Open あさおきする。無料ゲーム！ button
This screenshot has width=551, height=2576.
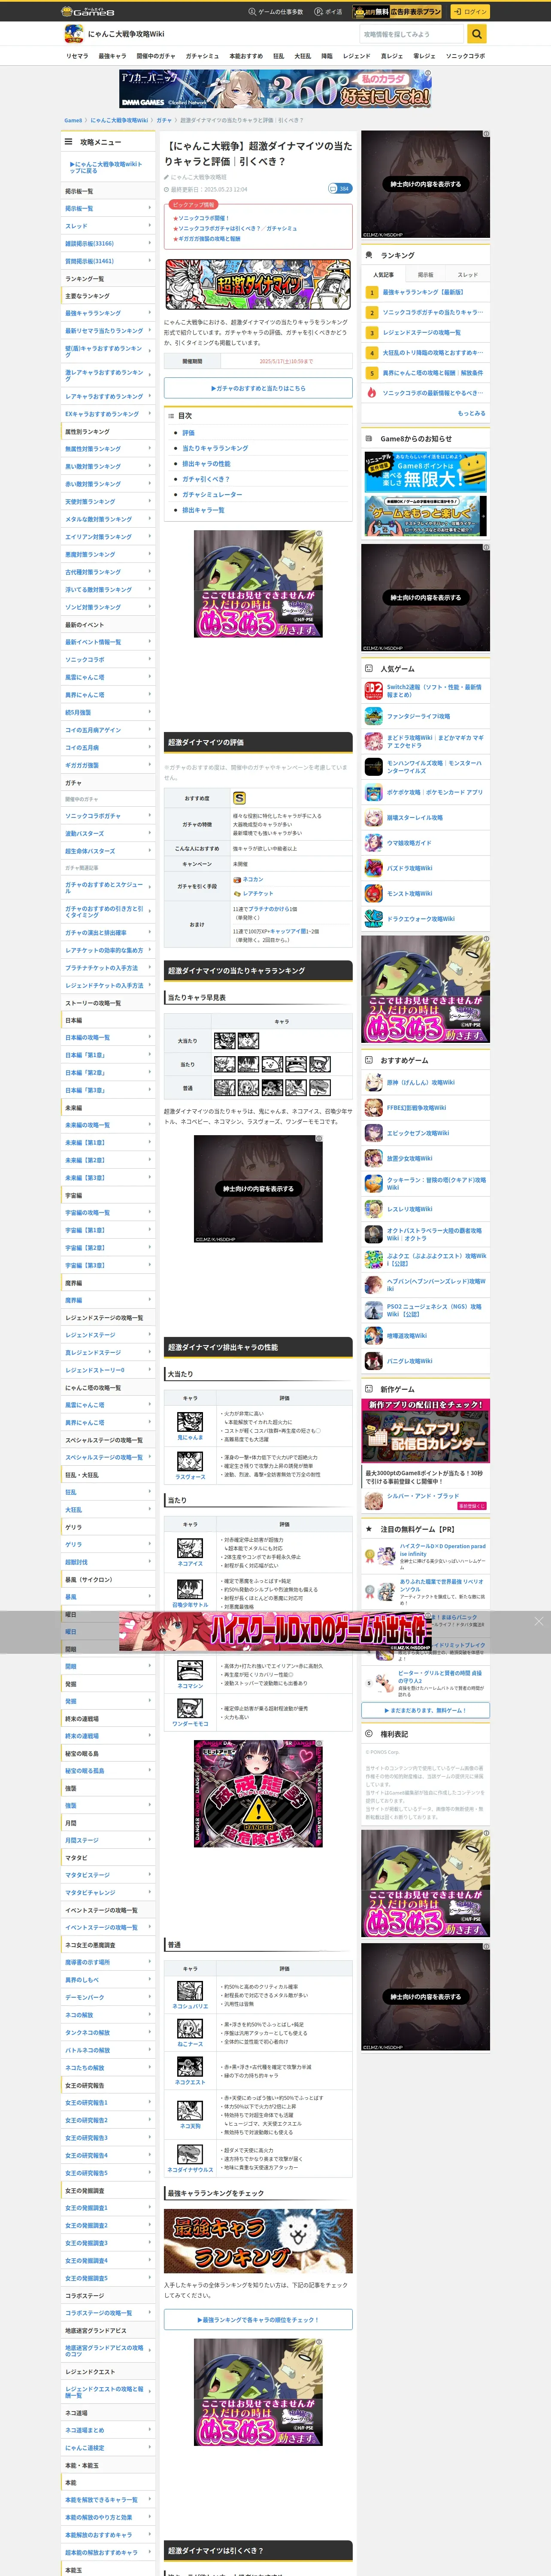(426, 1710)
